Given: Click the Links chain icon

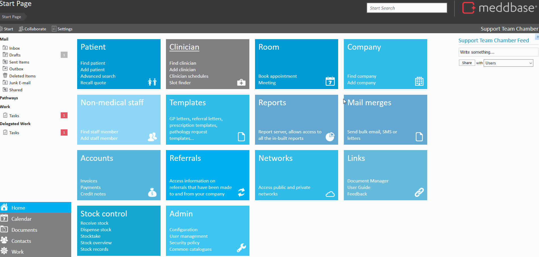Looking at the screenshot, I should (419, 192).
